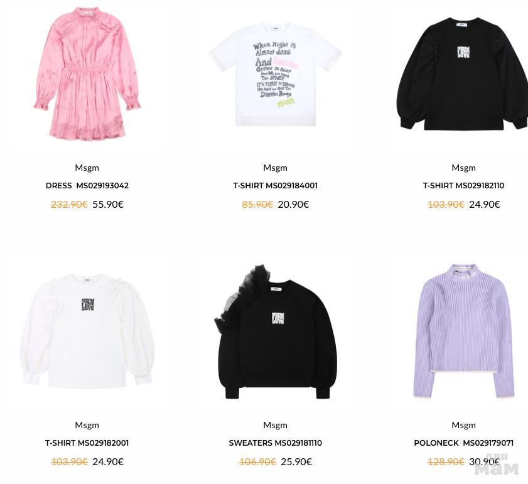Click the 20.90€ T-shirt sale price

(293, 205)
